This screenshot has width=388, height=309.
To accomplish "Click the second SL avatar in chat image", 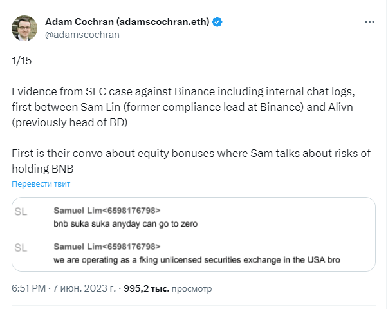I will [21, 248].
